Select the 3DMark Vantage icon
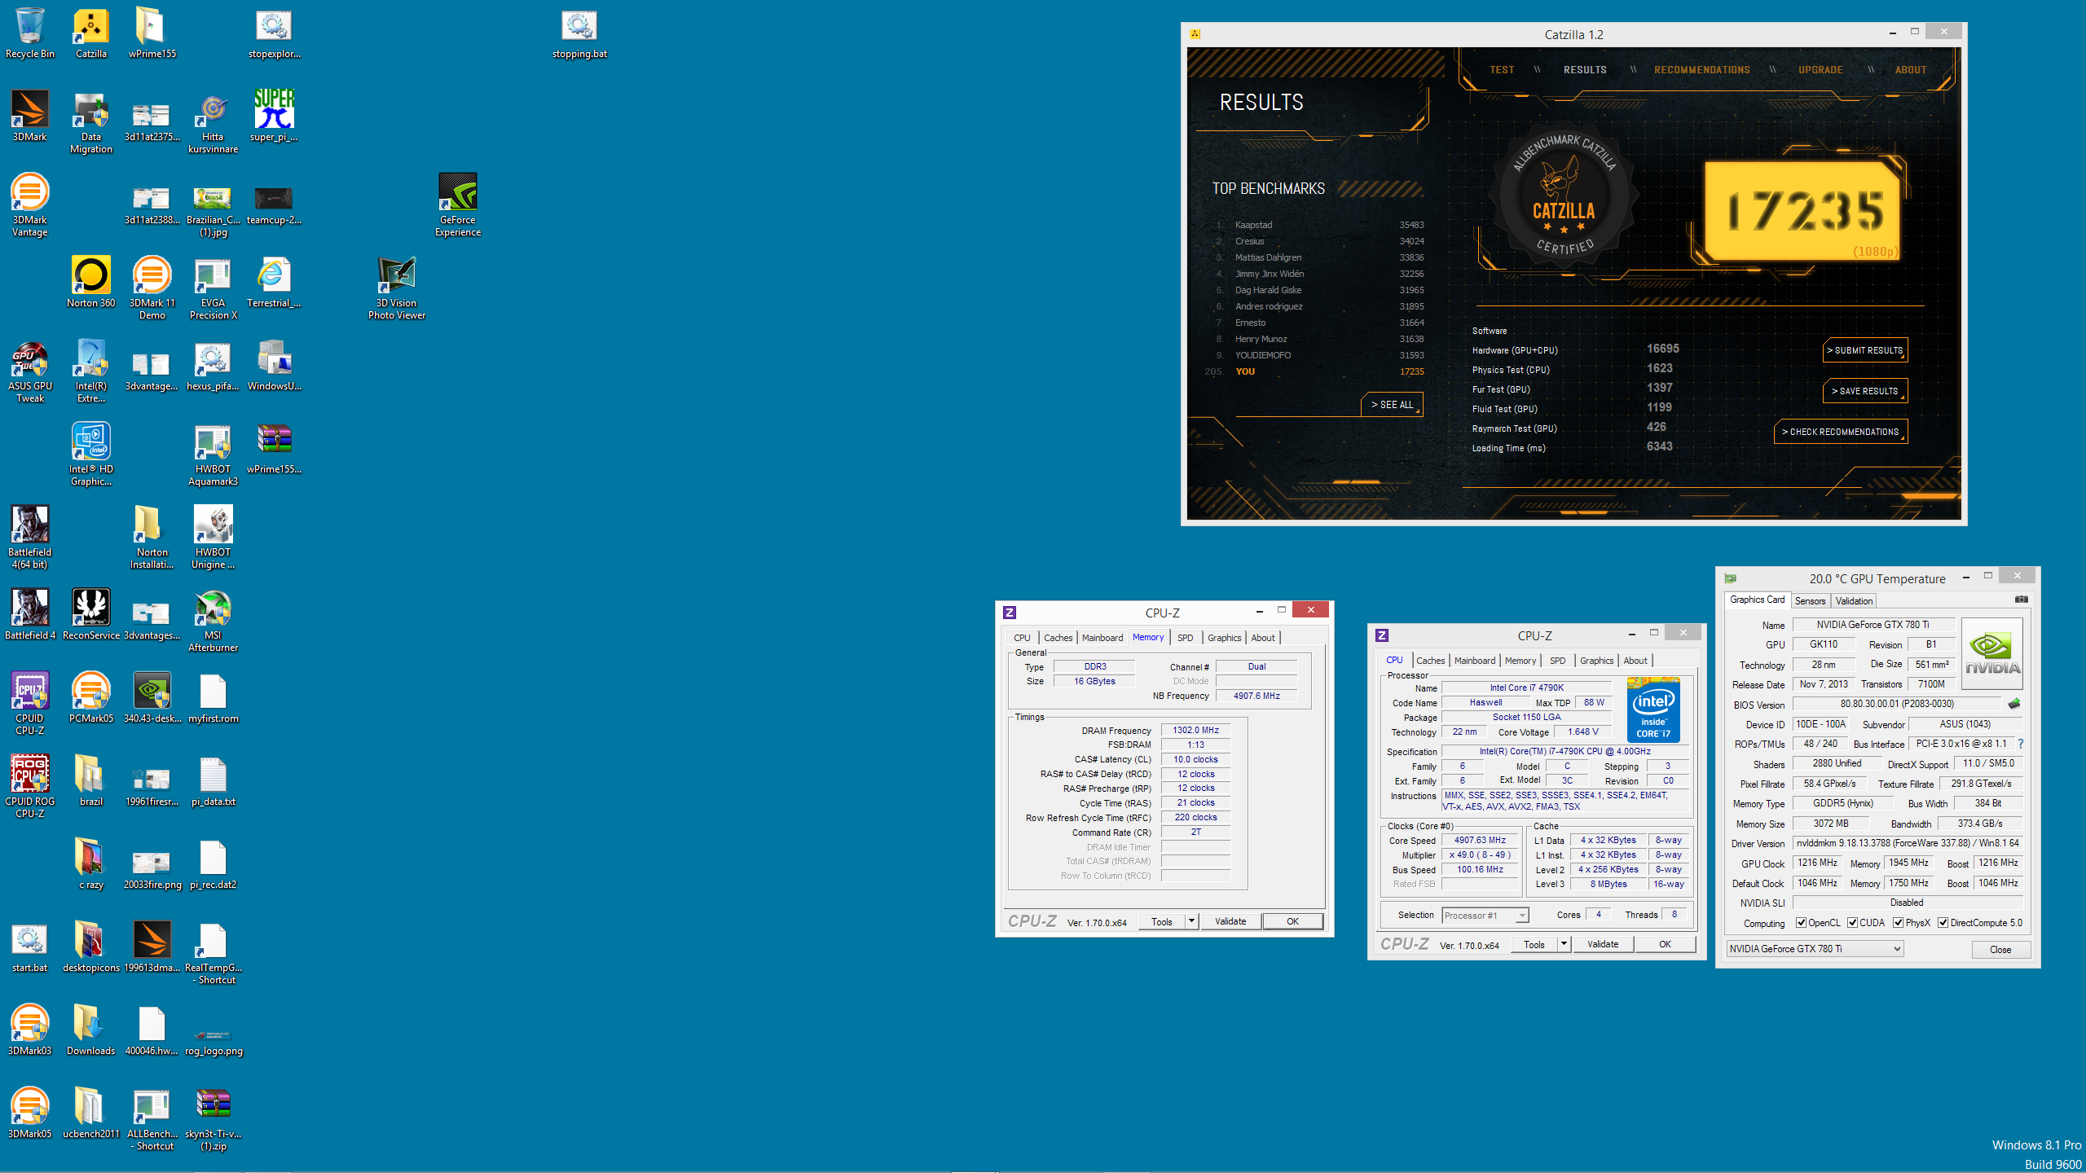2086x1173 pixels. [x=30, y=204]
